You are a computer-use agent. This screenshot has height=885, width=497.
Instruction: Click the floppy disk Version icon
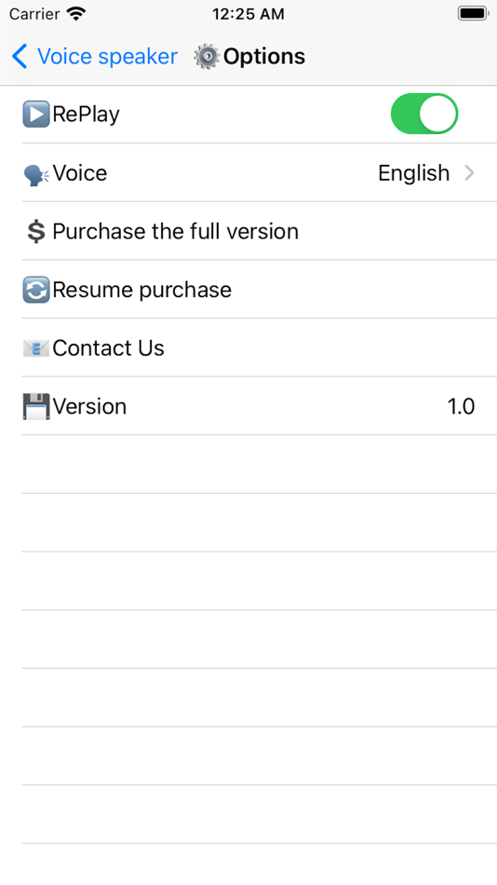click(x=36, y=406)
